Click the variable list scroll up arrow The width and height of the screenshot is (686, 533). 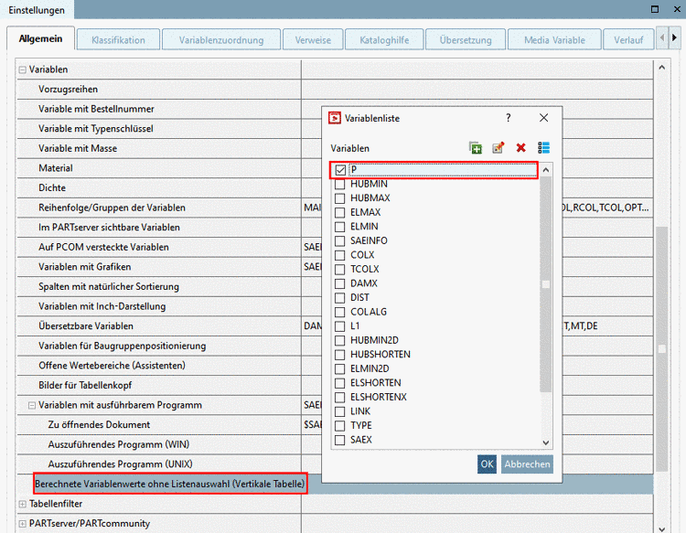pos(545,170)
